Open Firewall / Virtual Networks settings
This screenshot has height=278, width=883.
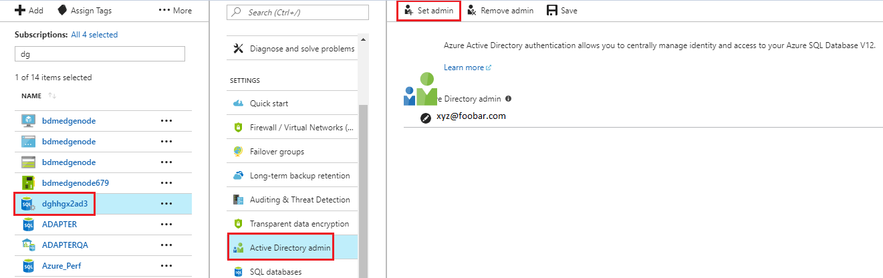point(293,128)
